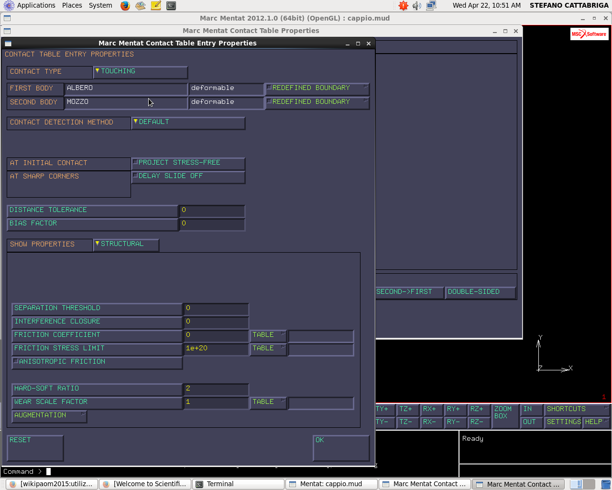
Task: Open the STEFANO CATTABRIGA user menu
Action: pyautogui.click(x=569, y=5)
